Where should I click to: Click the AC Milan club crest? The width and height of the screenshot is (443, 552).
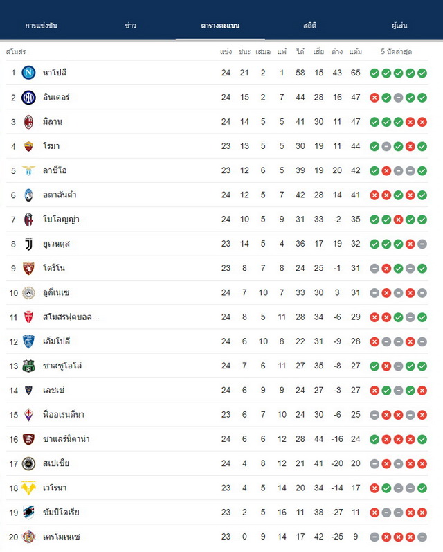[x=28, y=122]
